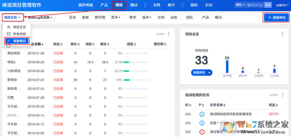Sort tasks by P priority column

[x=201, y=105]
